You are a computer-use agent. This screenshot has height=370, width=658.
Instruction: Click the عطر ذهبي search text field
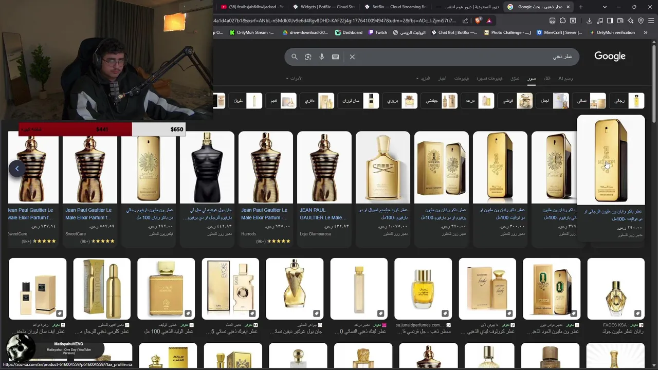463,57
